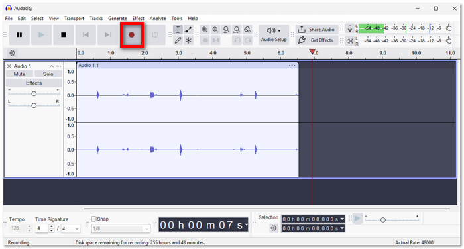Viewport: 464px width, 249px height.
Task: Click the Silence audio selection icon
Action: click(x=215, y=40)
